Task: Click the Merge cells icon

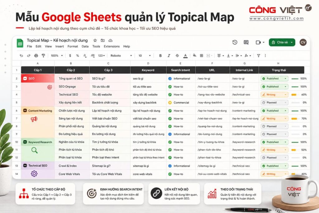Action: coord(208,56)
